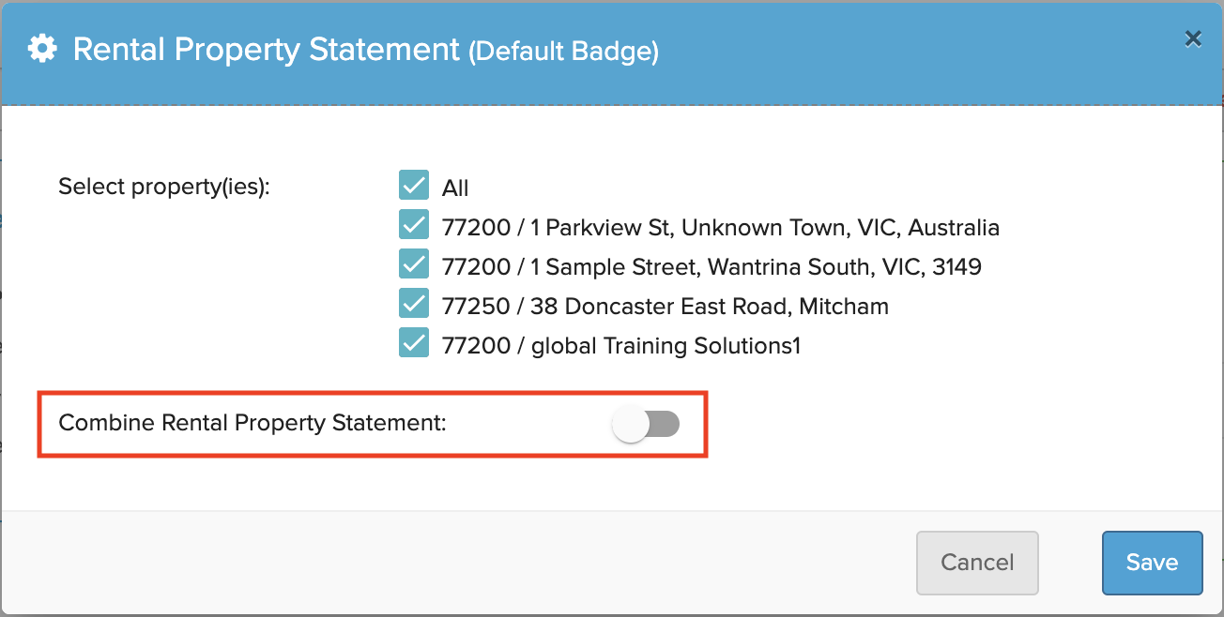Click the (Default Badge) header text
The height and width of the screenshot is (617, 1224).
coord(564,52)
